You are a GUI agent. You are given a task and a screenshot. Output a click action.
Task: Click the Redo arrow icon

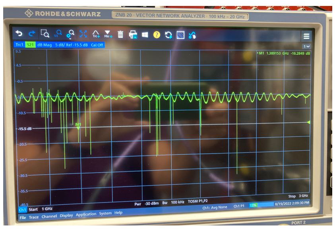tap(32, 35)
